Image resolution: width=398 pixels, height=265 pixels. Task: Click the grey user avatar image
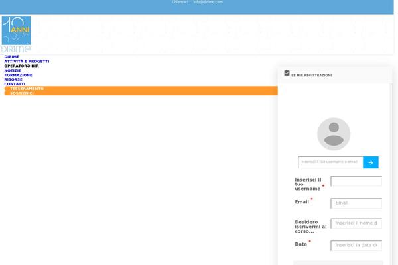pyautogui.click(x=334, y=134)
